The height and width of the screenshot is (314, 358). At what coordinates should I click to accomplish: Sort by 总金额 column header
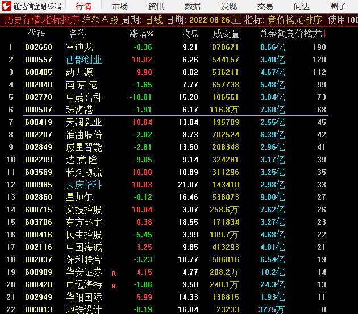[272, 34]
